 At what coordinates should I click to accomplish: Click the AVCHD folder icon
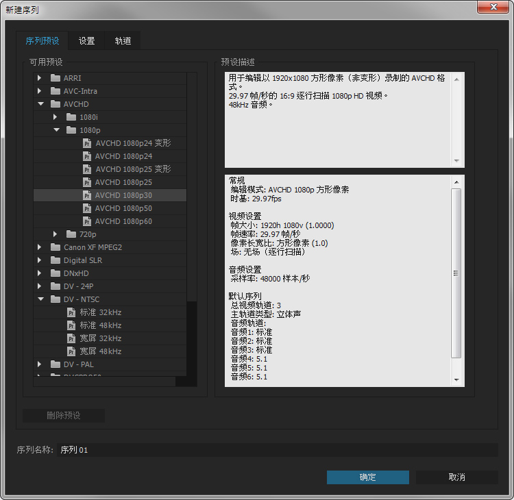(56, 104)
